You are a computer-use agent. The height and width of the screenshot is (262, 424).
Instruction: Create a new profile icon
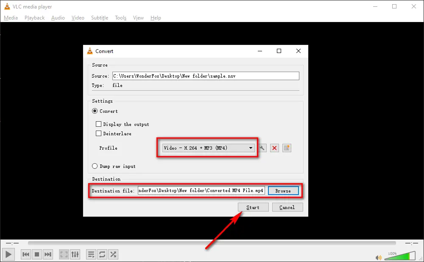click(287, 148)
